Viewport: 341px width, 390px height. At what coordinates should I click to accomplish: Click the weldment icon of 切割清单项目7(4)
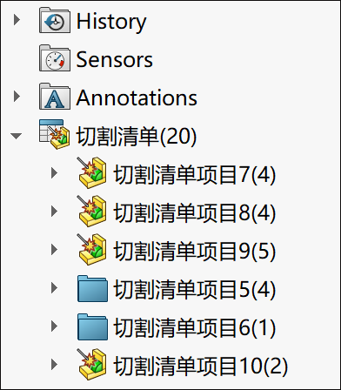[91, 172]
